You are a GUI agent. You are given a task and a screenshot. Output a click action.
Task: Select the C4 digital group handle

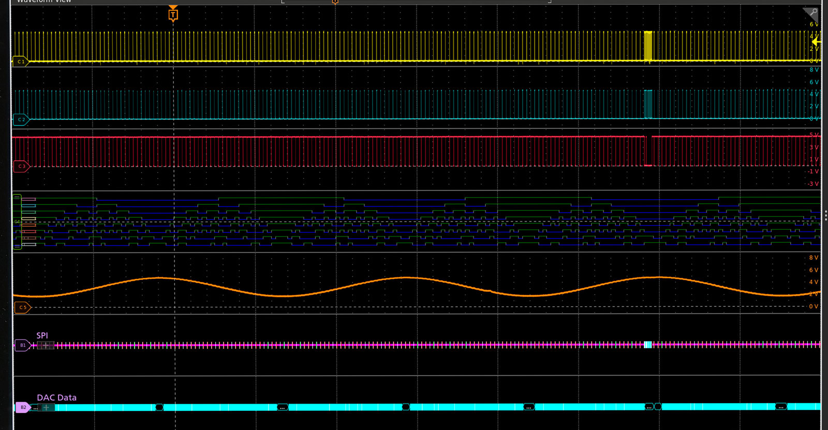(17, 221)
